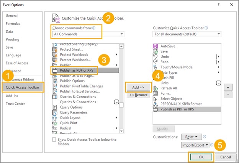Click the commands list scroll-down arrow
Viewport: 239px width, 163px height.
click(121, 131)
